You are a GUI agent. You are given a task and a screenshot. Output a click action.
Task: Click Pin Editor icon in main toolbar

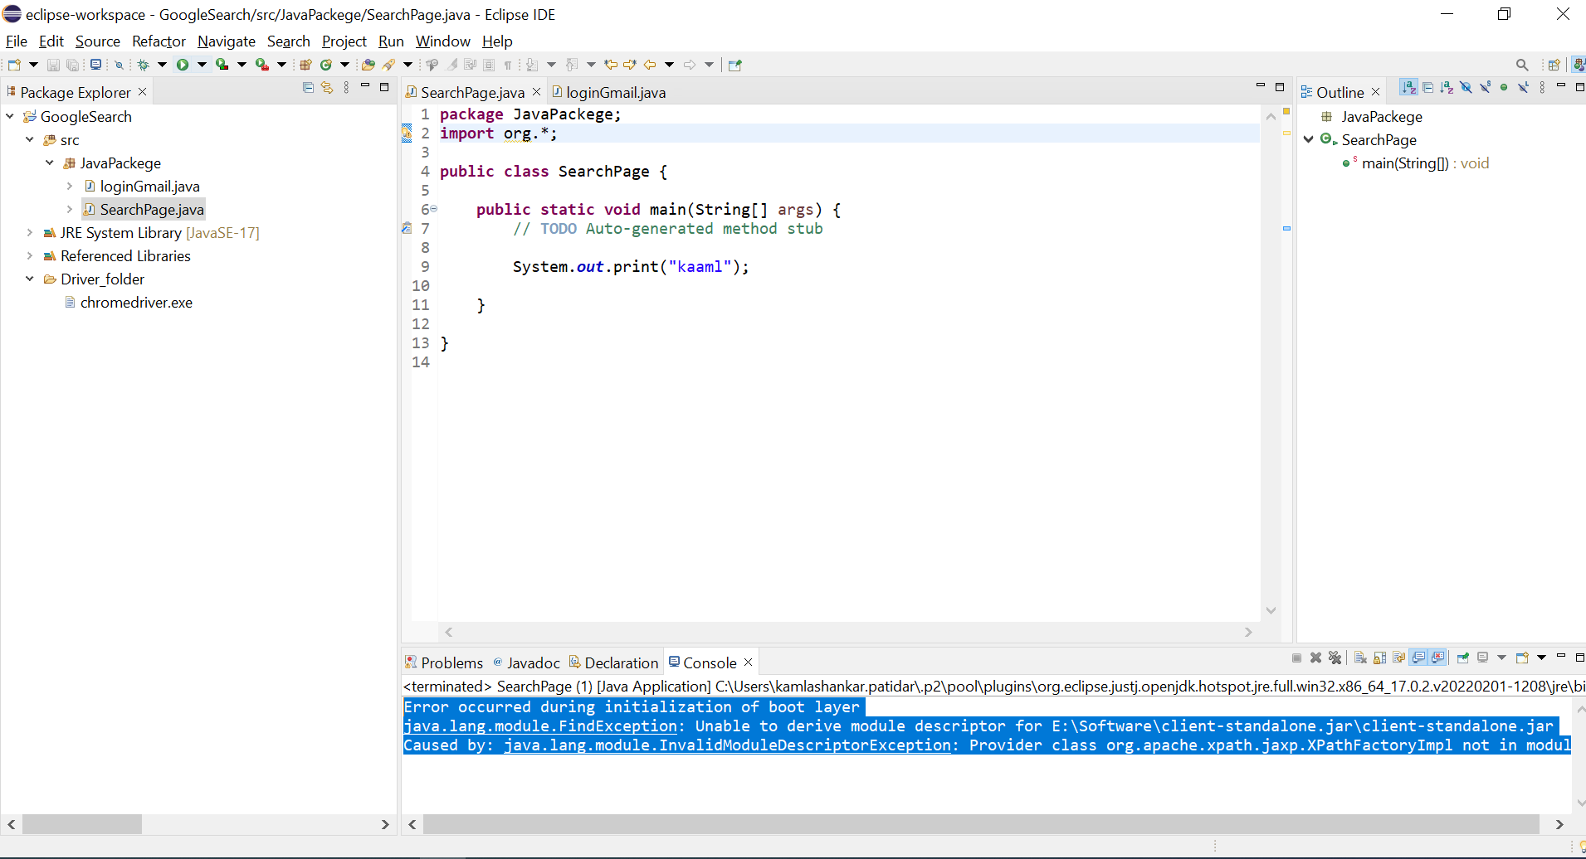click(x=734, y=65)
